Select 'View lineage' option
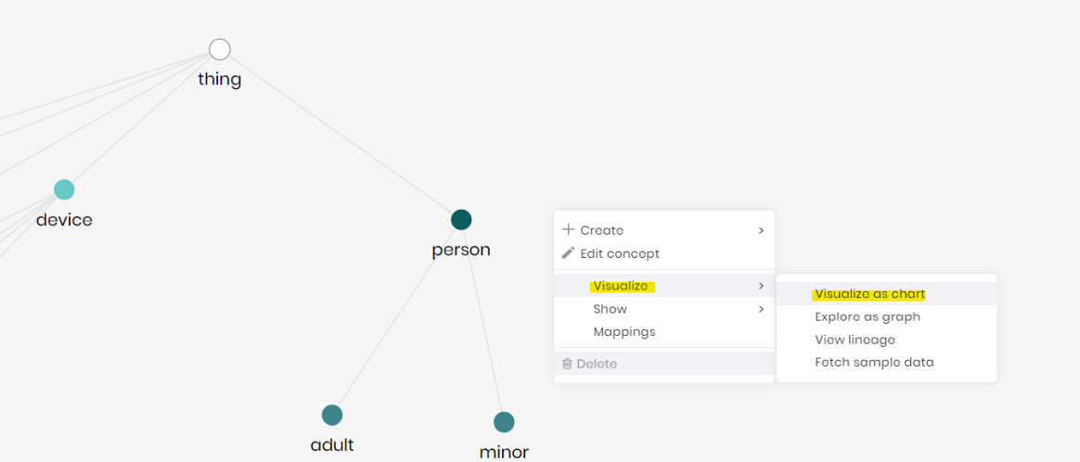 855,340
